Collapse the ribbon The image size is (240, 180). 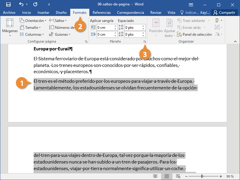(235, 41)
